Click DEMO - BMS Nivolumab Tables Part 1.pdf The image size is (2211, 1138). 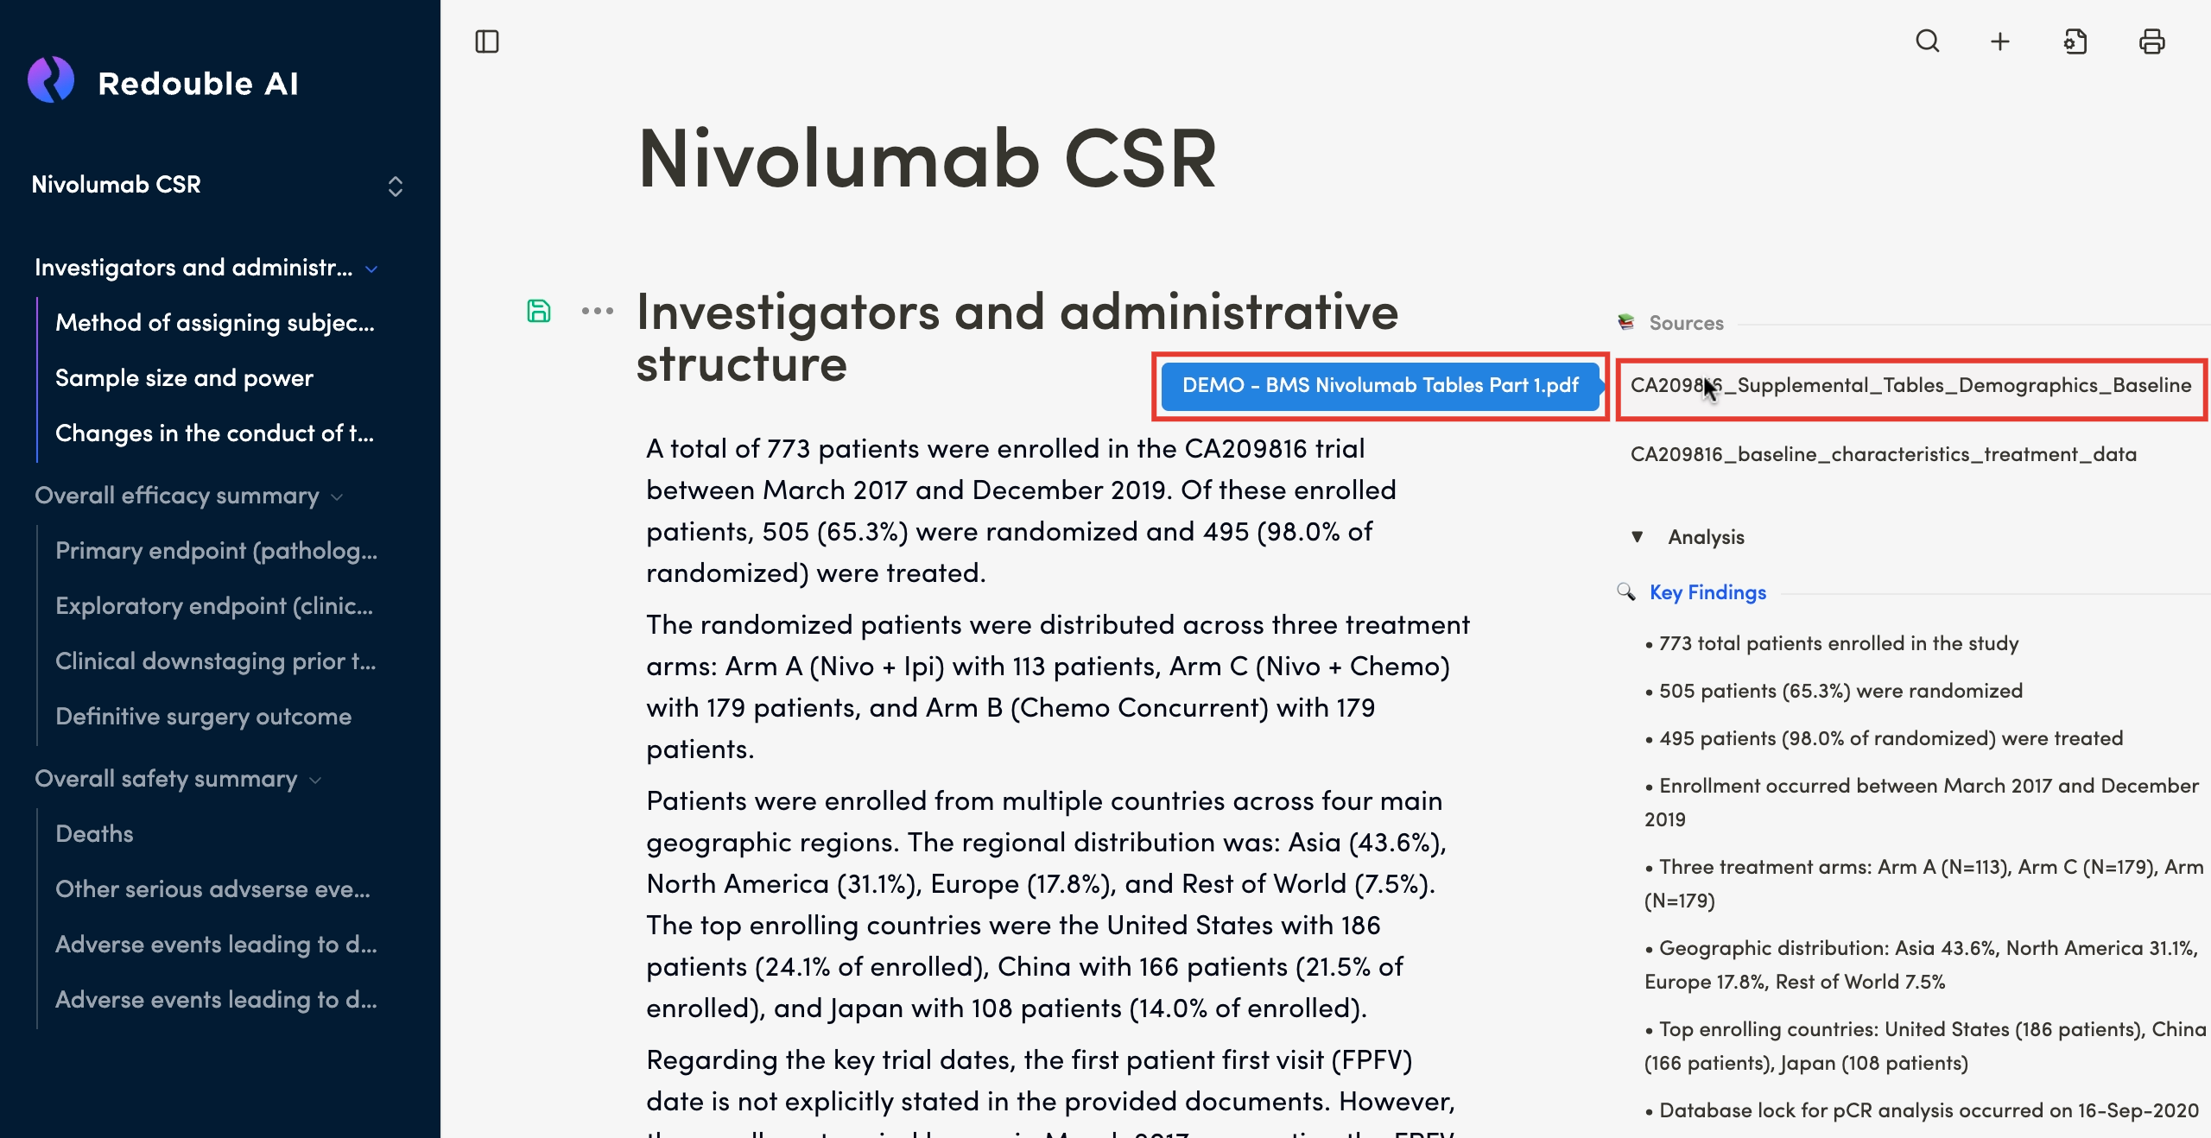tap(1379, 386)
